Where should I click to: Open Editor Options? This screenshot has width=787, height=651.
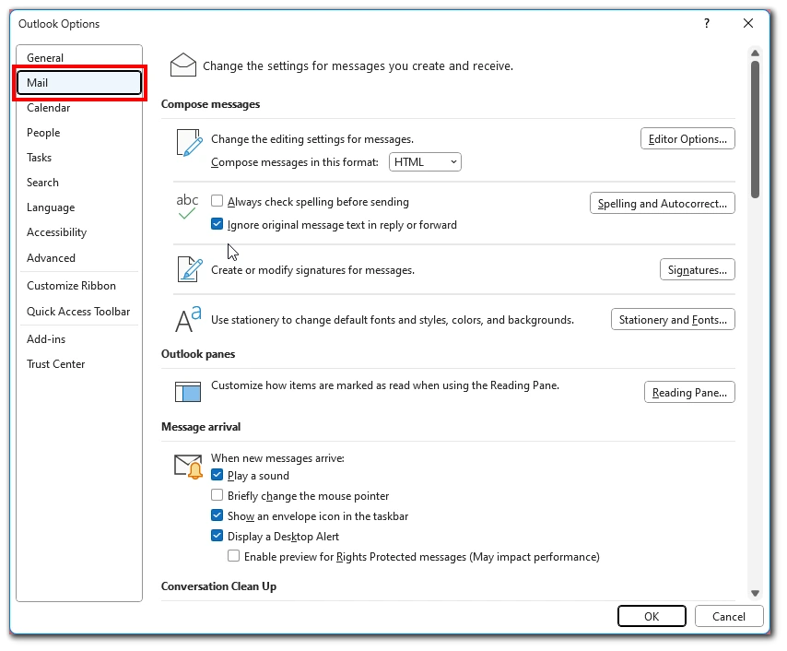coord(687,138)
